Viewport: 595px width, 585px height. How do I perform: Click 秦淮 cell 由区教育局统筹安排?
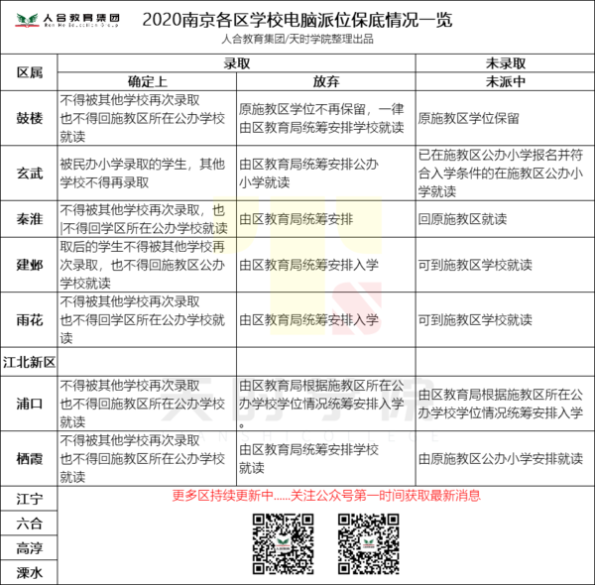click(326, 219)
